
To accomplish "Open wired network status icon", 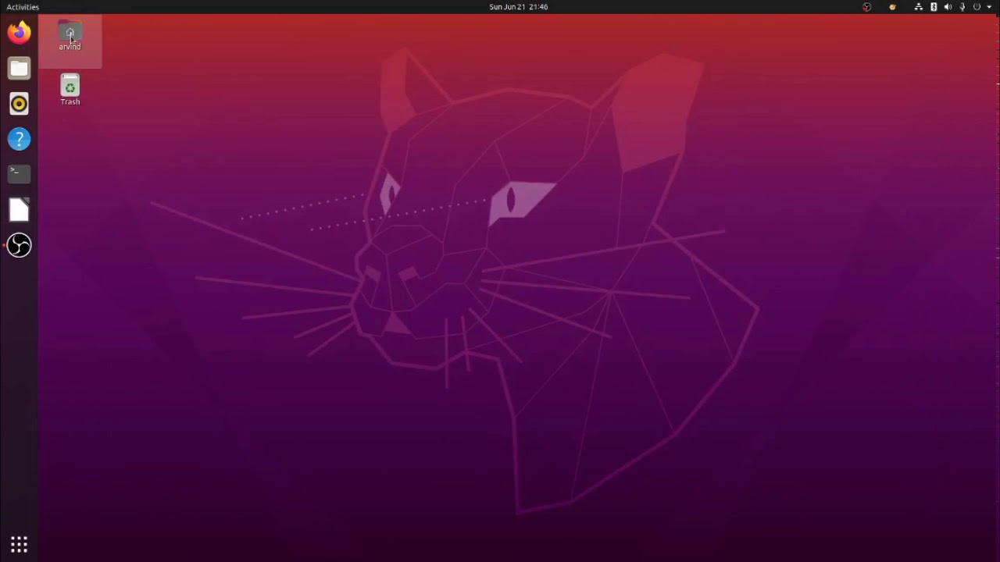I will [x=919, y=7].
